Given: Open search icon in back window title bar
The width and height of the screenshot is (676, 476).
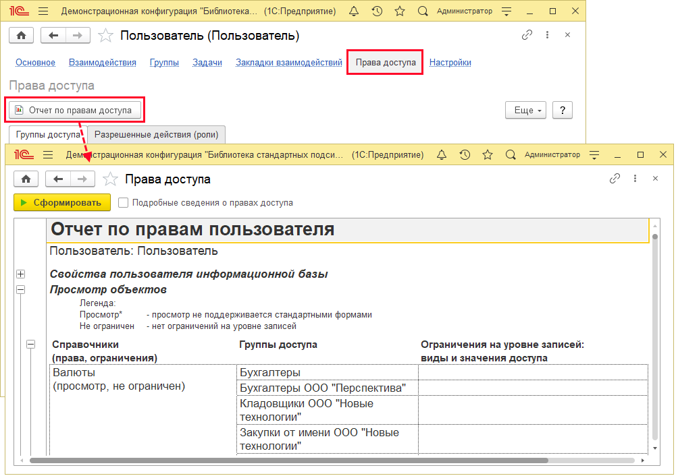Looking at the screenshot, I should (423, 11).
